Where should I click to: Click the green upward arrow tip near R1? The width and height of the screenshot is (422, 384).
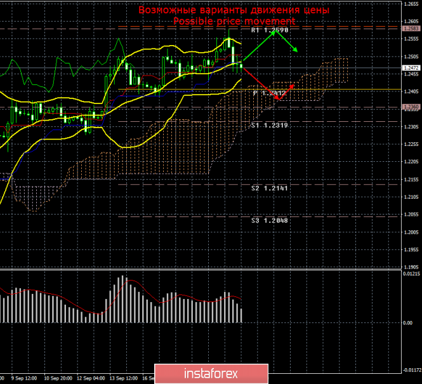tap(274, 30)
